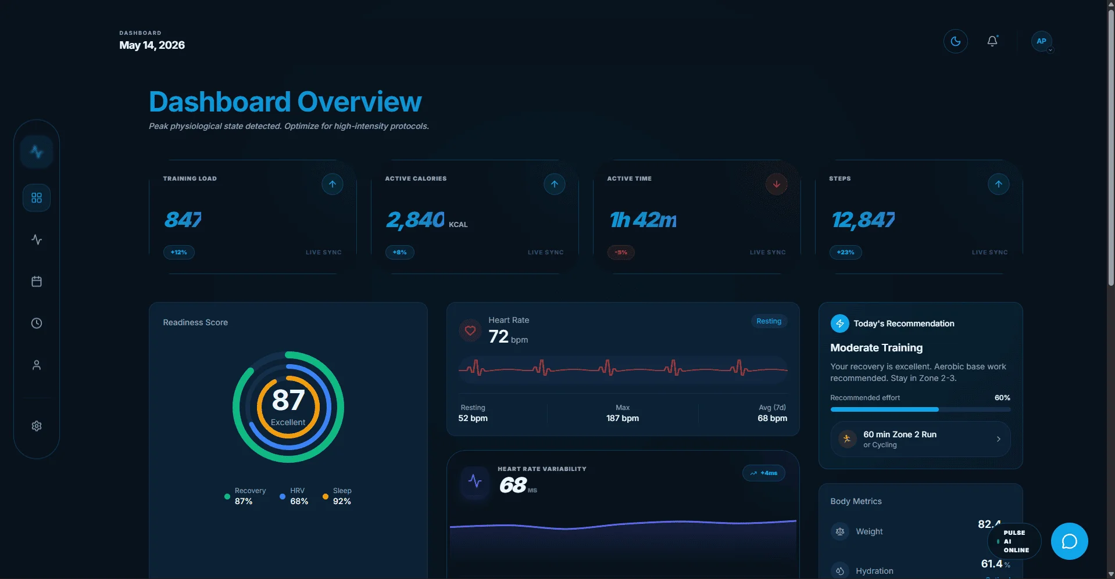Click Active Time down-arrow trend icon
Image resolution: width=1115 pixels, height=579 pixels.
(x=777, y=184)
